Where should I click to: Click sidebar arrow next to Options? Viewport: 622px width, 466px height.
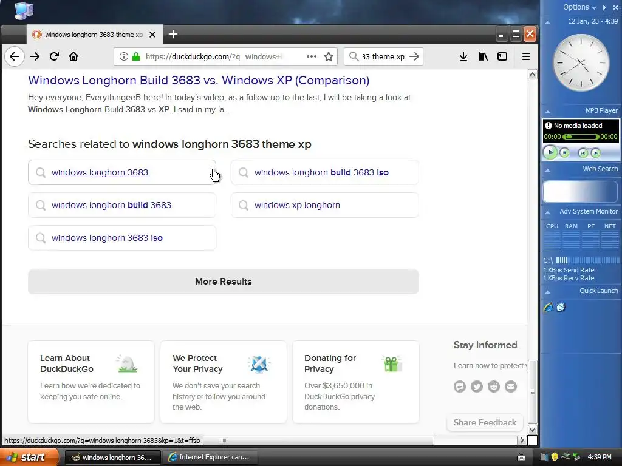click(x=604, y=7)
